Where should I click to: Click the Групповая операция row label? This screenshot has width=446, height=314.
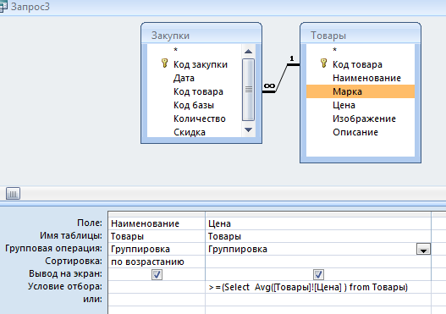pyautogui.click(x=54, y=248)
